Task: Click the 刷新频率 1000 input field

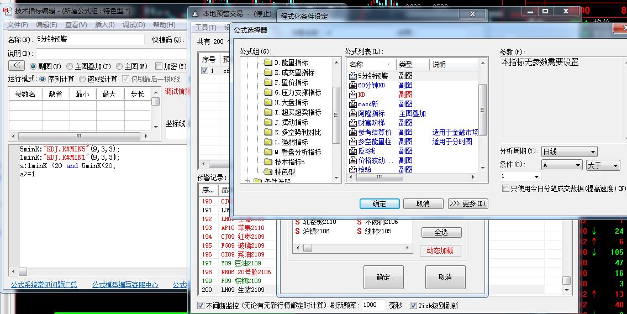Action: tap(374, 305)
